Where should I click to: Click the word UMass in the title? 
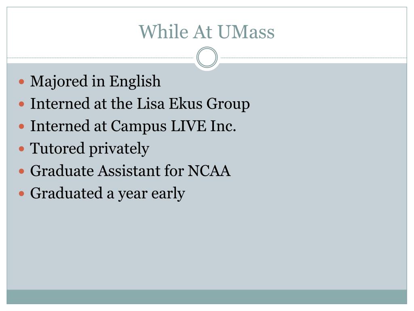246,32
